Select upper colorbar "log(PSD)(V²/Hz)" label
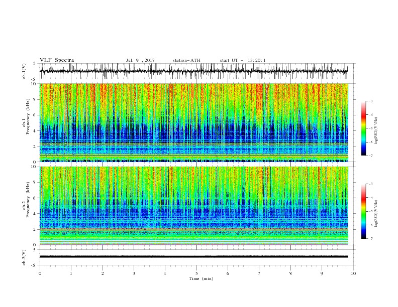Image resolution: width=398 pixels, height=307 pixels. click(376, 131)
